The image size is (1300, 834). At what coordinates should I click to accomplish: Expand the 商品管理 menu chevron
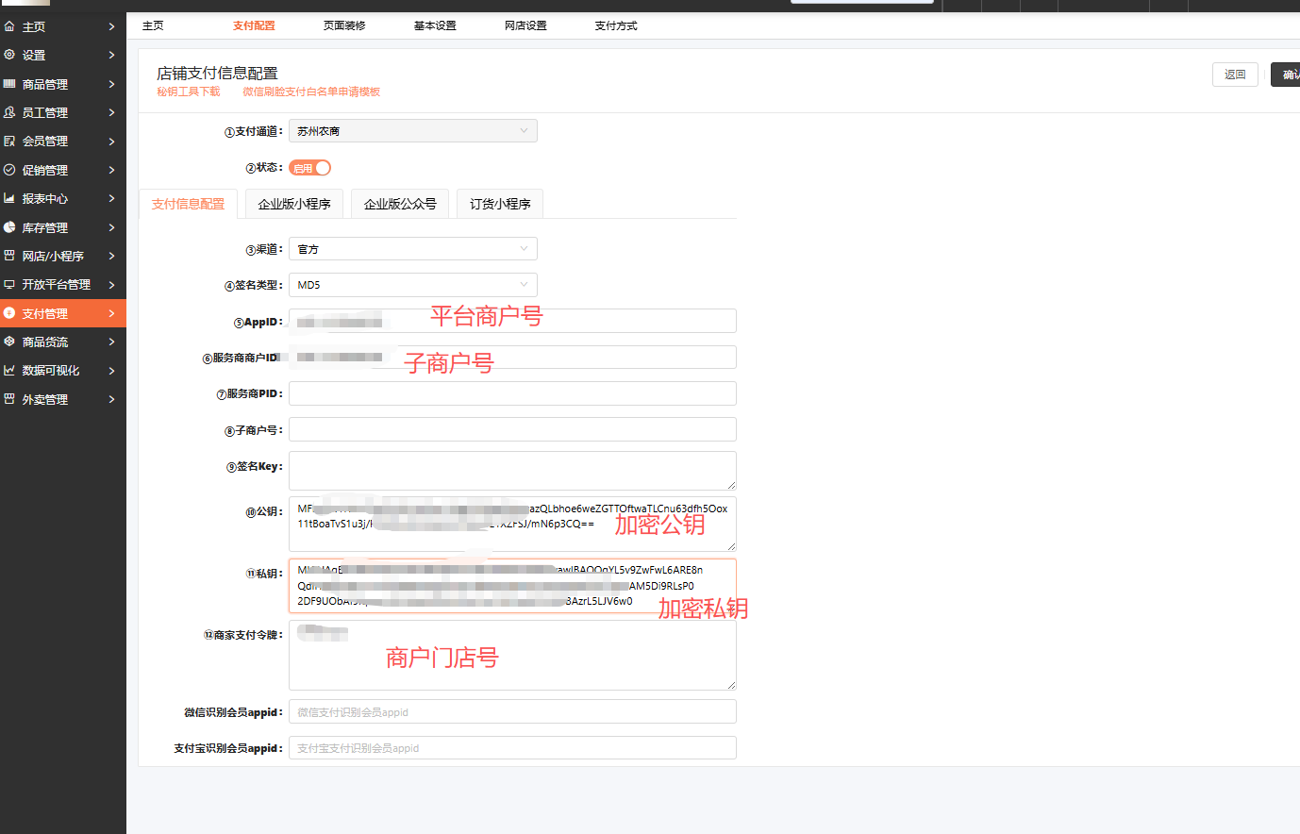point(111,84)
